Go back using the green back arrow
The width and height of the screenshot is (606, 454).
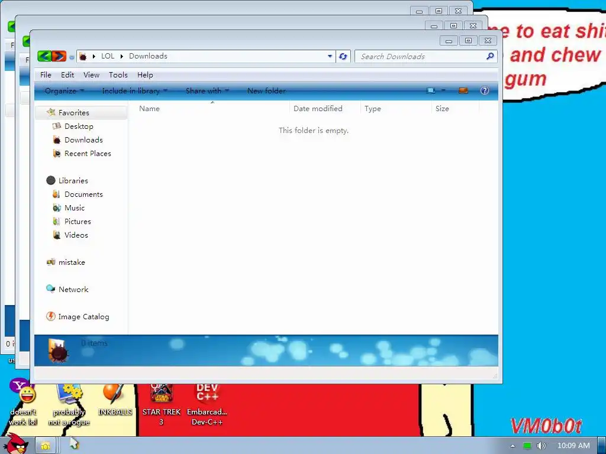pyautogui.click(x=44, y=56)
